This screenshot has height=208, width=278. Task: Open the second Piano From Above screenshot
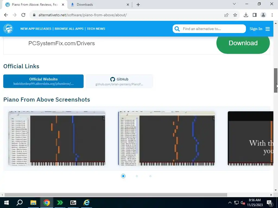(166, 138)
